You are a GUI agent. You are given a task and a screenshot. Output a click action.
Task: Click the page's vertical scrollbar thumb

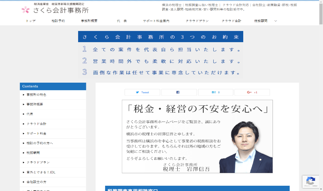[321, 14]
